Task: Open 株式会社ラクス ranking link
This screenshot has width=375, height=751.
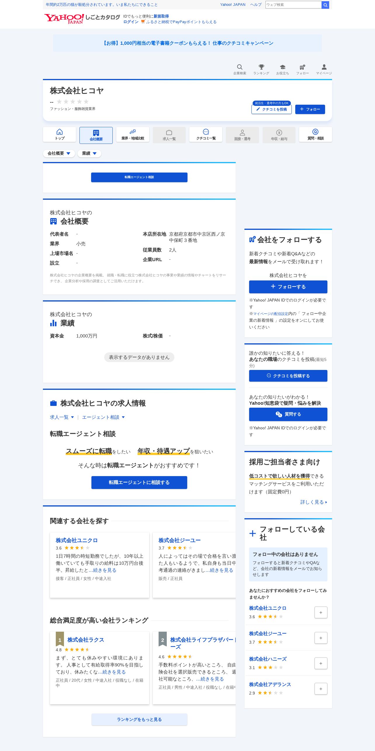Action: pos(86,640)
